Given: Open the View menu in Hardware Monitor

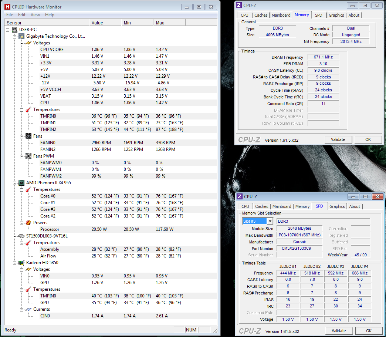Looking at the screenshot, I should 35,15.
